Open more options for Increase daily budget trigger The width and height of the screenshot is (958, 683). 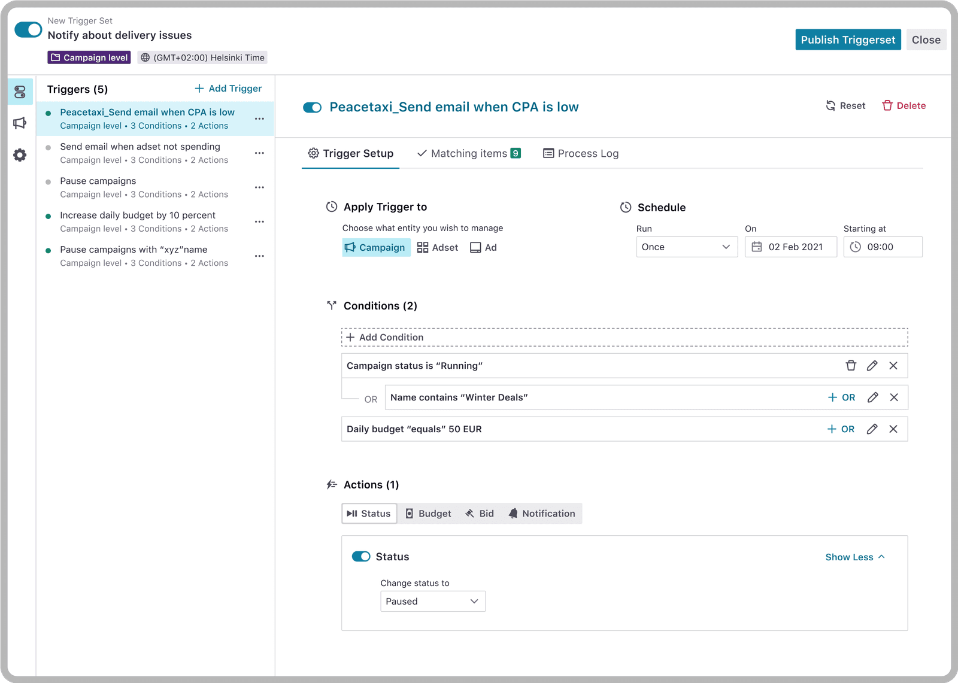[259, 221]
